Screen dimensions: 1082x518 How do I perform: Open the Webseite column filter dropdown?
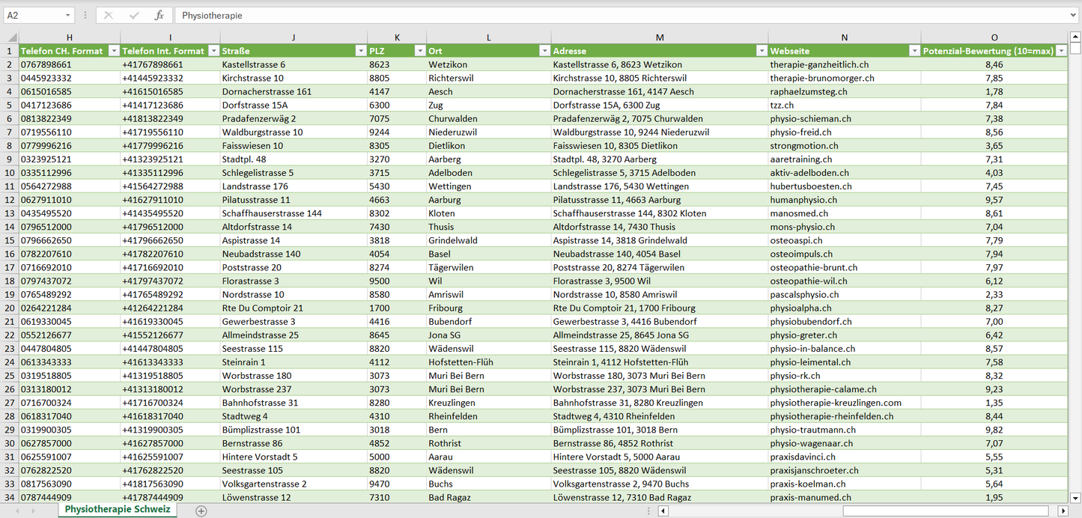[914, 51]
